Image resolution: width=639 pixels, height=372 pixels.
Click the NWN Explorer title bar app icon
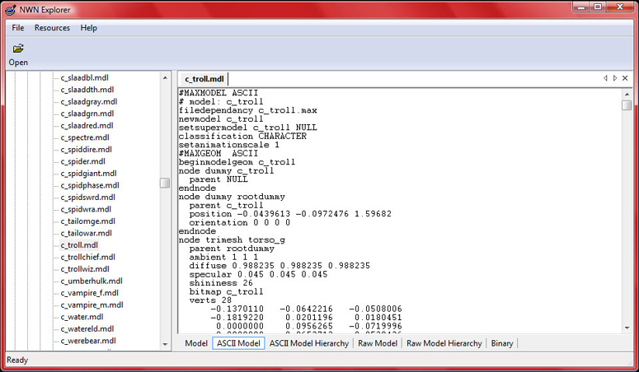click(10, 10)
